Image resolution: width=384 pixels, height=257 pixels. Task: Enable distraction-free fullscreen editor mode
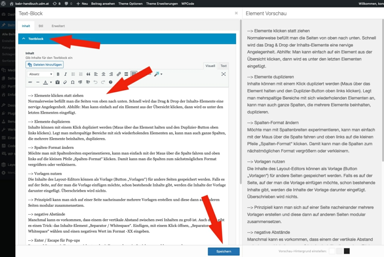pyautogui.click(x=223, y=74)
